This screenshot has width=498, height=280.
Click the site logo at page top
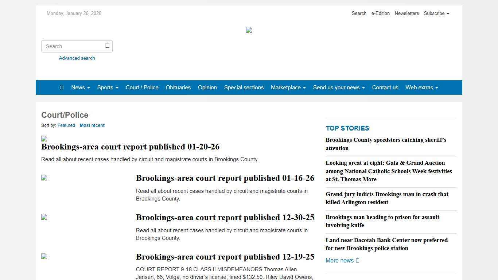[x=249, y=30]
